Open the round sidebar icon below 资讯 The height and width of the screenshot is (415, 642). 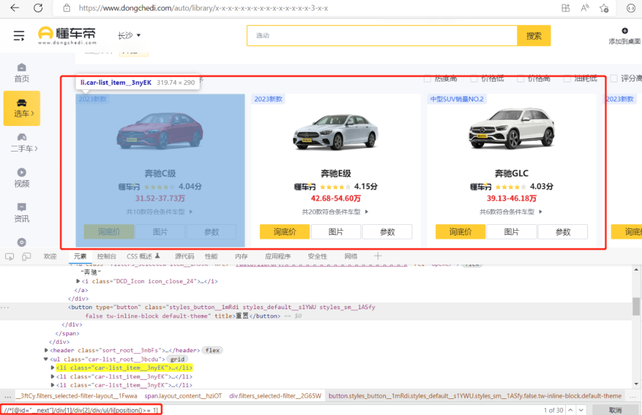[x=22, y=243]
